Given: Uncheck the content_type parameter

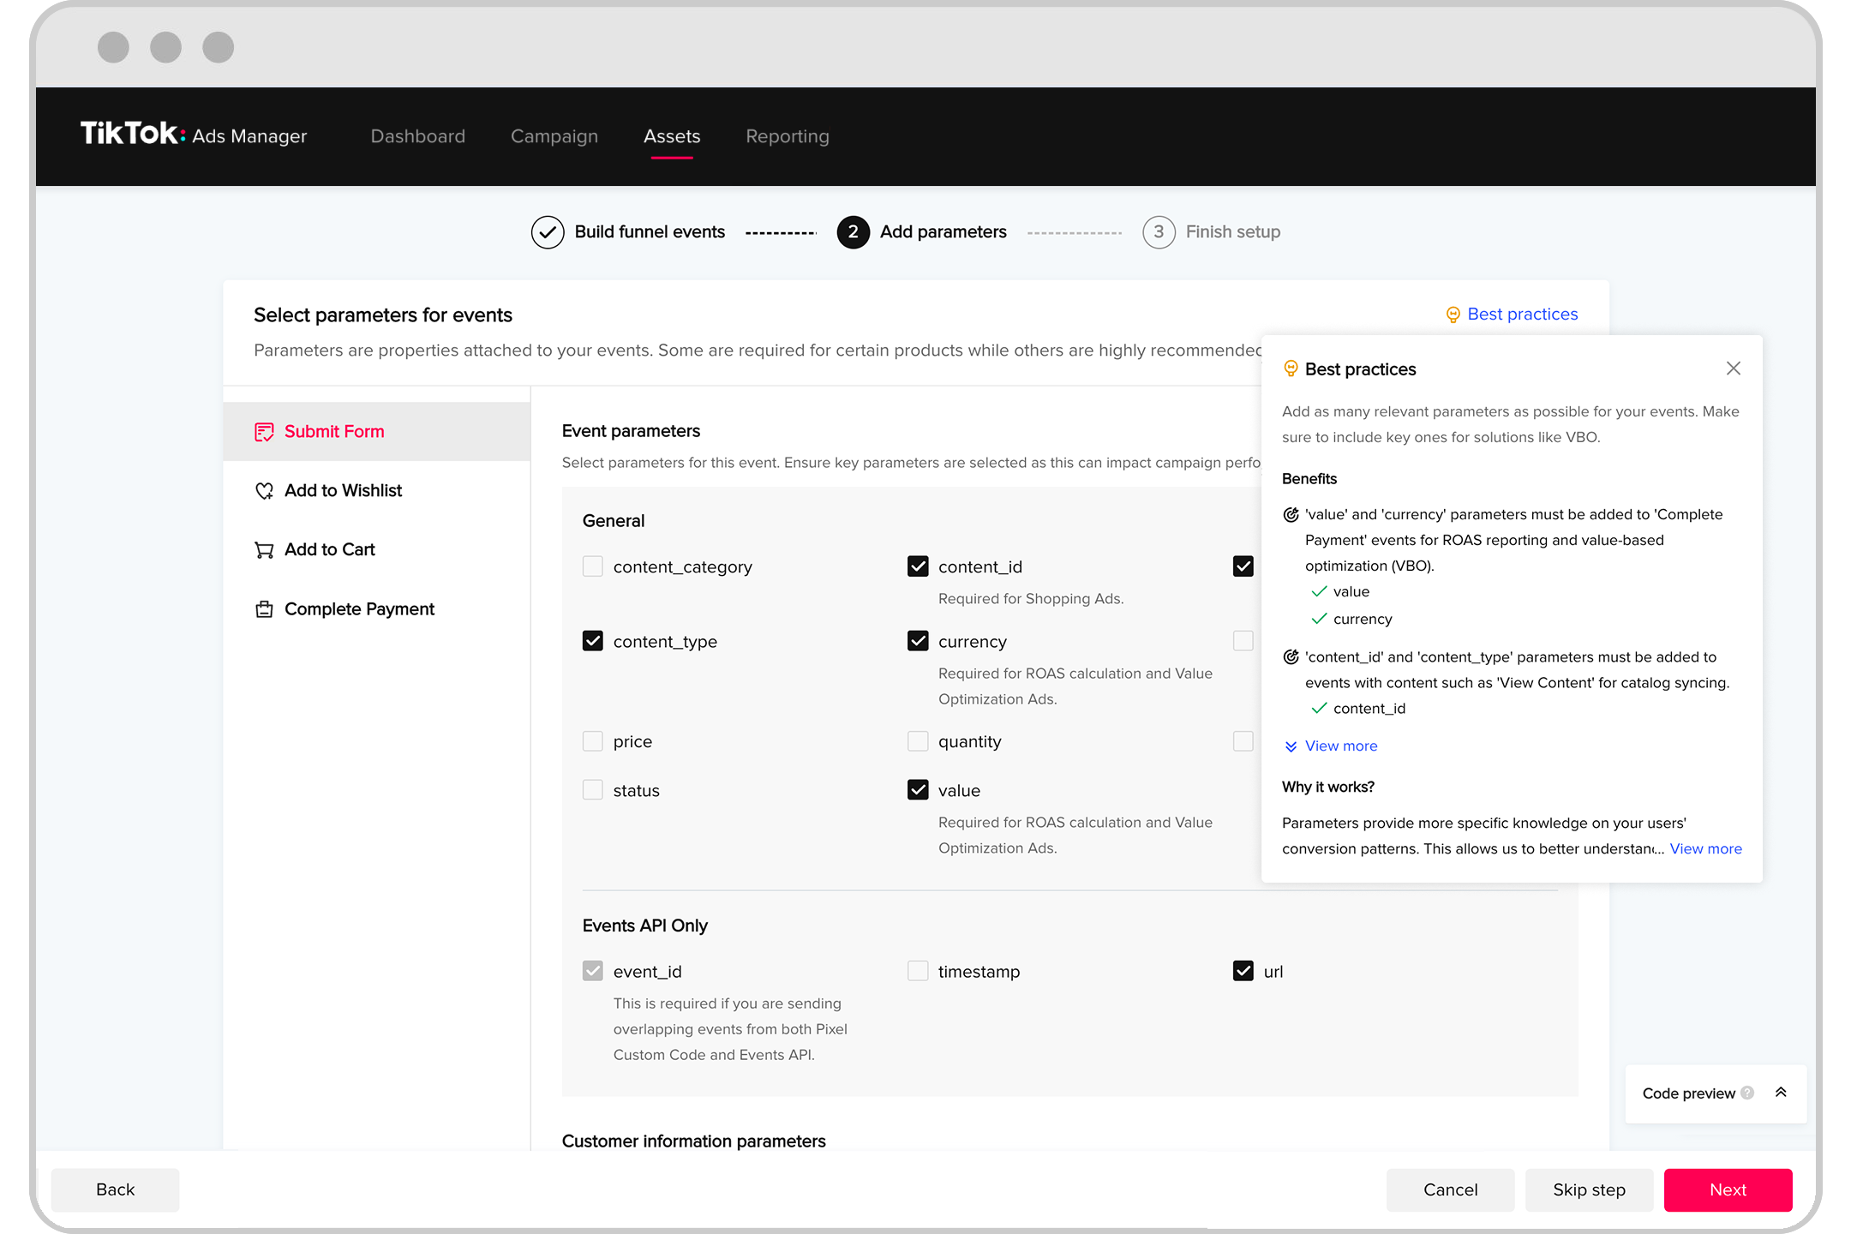Looking at the screenshot, I should [x=592, y=641].
